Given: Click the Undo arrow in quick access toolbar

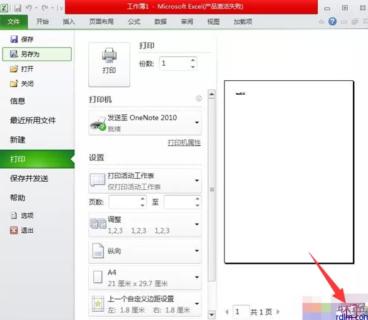Looking at the screenshot, I should tap(29, 8).
